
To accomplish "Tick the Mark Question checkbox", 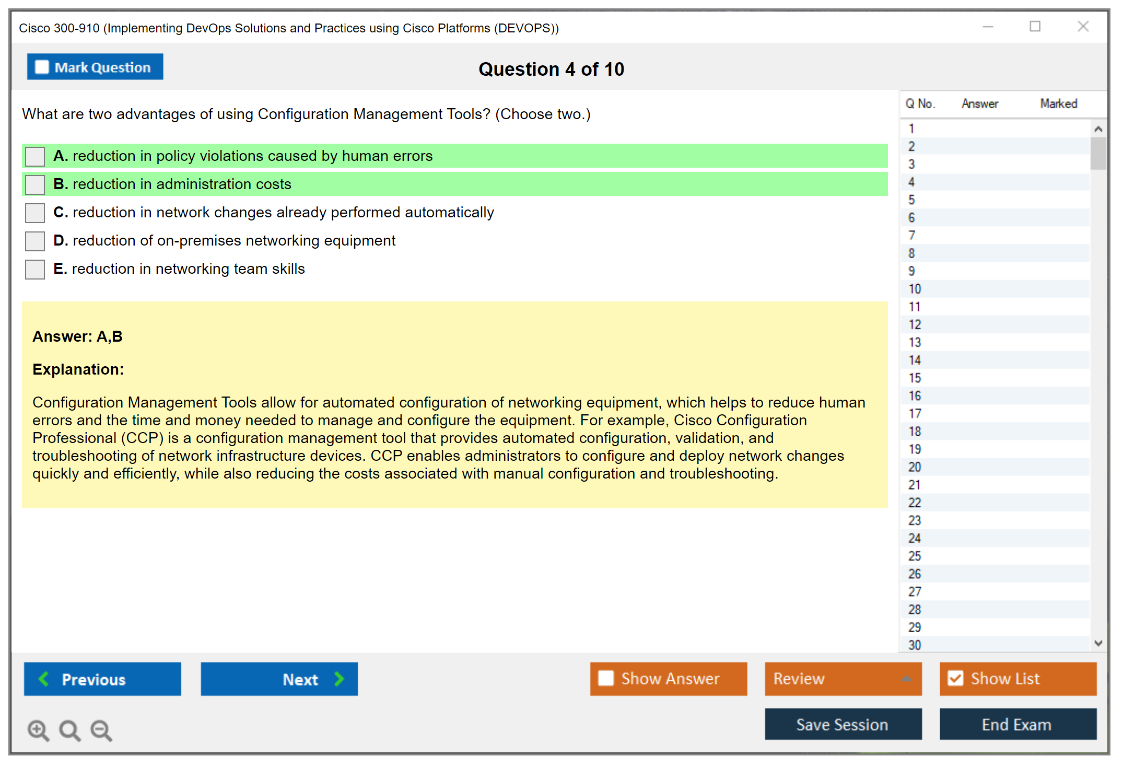I will point(42,67).
